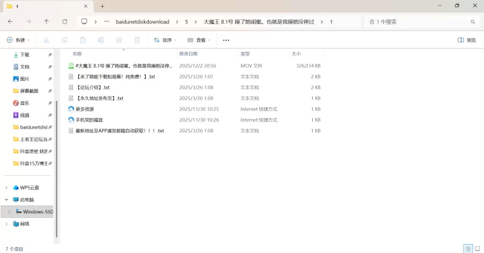Open the 查看 view menu

click(x=197, y=40)
